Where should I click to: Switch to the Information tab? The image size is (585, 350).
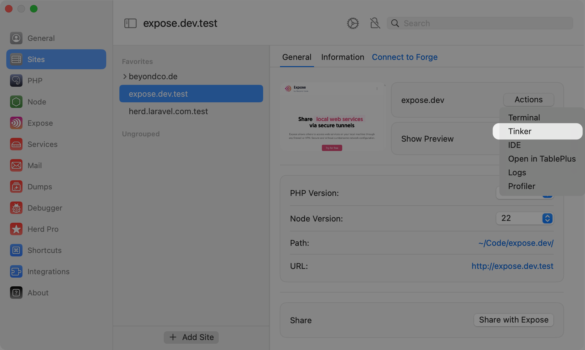click(x=342, y=57)
